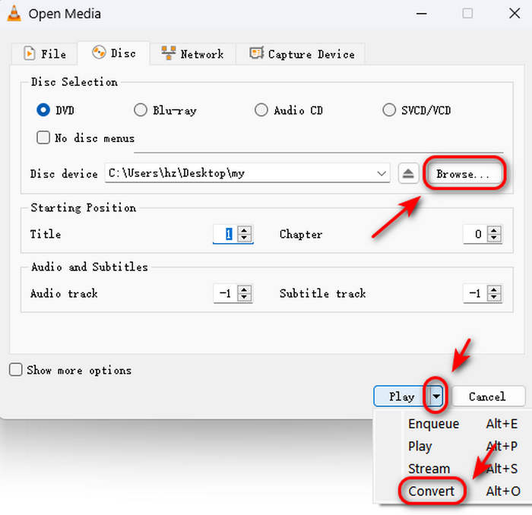Open the Play button dropdown arrow
Image resolution: width=532 pixels, height=515 pixels.
pos(436,396)
